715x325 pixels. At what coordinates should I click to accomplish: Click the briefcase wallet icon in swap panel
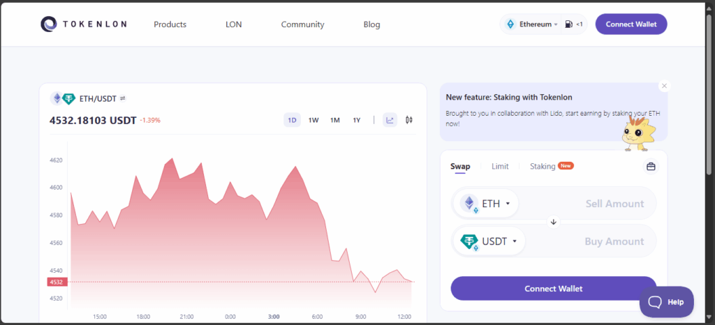[651, 167]
